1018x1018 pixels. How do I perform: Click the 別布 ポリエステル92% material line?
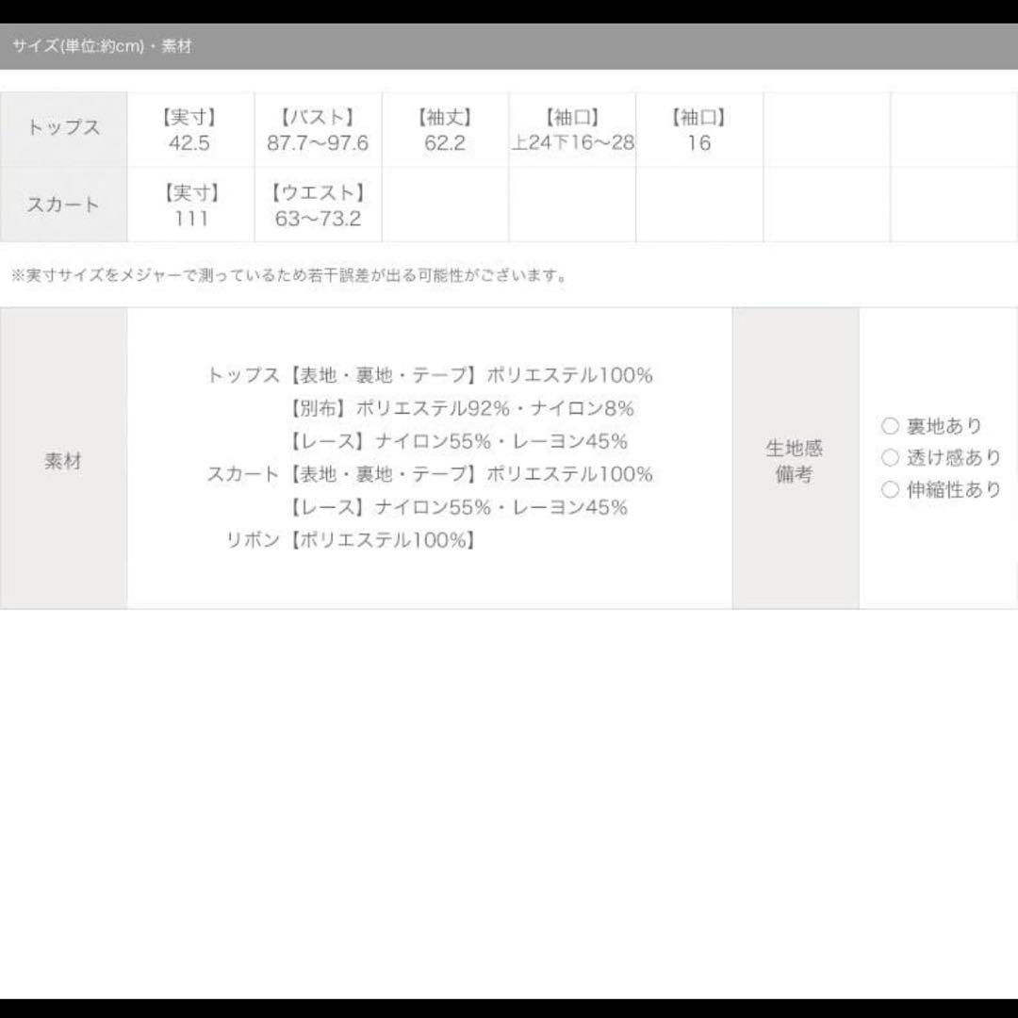460,408
